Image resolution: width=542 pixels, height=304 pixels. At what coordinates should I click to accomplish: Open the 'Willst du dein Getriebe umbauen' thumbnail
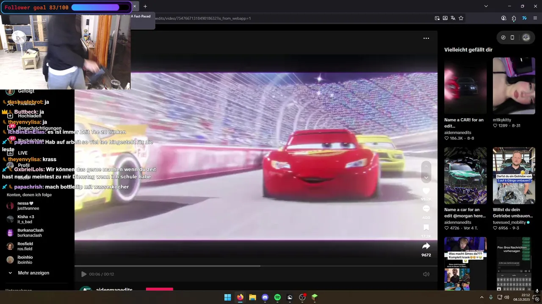(x=514, y=176)
